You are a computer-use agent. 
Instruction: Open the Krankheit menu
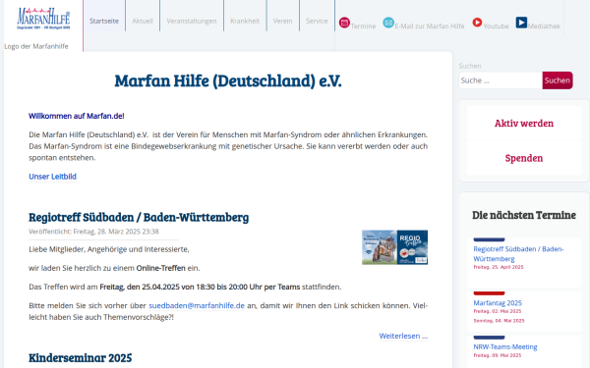[245, 21]
